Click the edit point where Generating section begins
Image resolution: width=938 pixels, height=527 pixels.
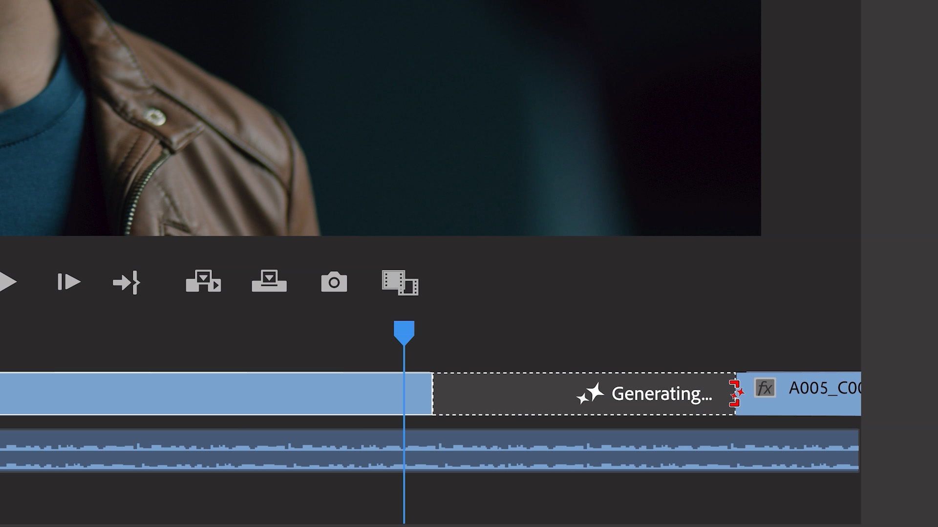pyautogui.click(x=433, y=394)
